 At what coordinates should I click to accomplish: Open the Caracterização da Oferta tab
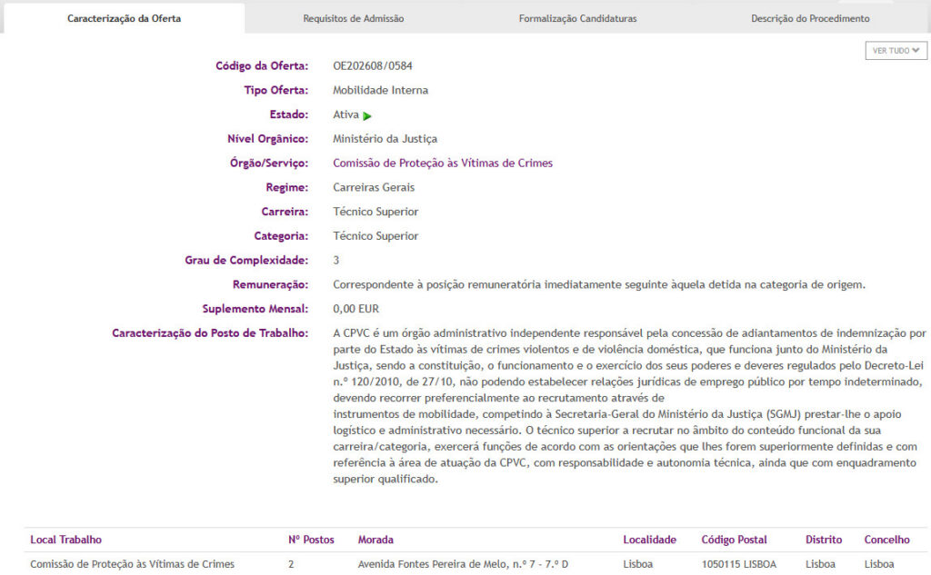[x=124, y=18]
